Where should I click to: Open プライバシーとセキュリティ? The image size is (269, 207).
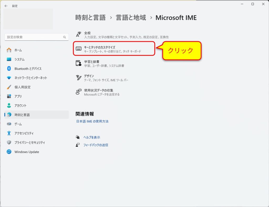pyautogui.click(x=37, y=142)
